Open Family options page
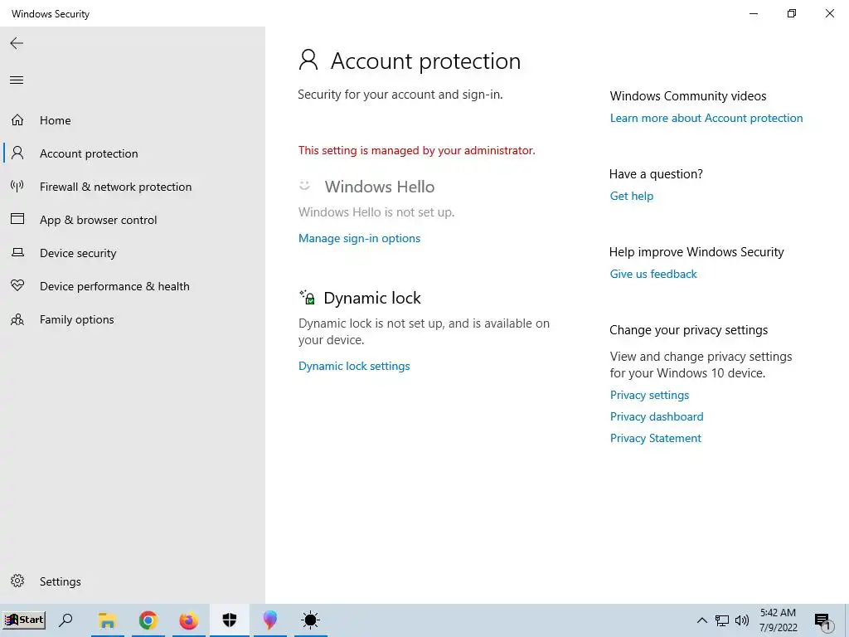The width and height of the screenshot is (849, 637). coord(77,319)
